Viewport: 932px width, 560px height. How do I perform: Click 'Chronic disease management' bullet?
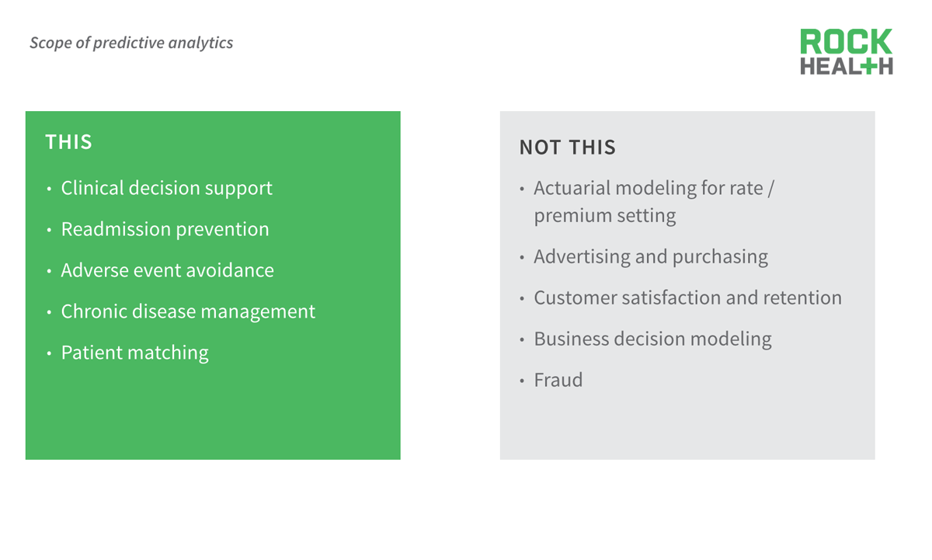click(188, 311)
